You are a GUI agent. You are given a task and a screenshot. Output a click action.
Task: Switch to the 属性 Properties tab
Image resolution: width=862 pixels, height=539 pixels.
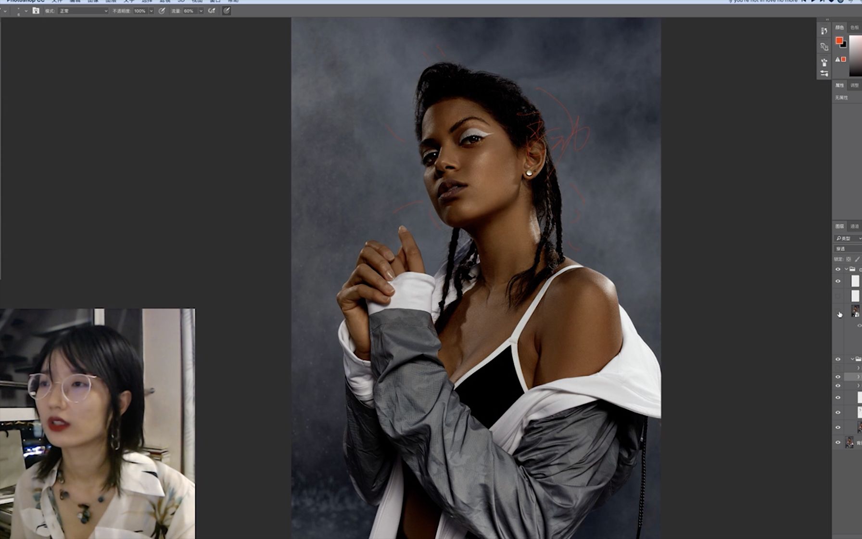point(839,85)
